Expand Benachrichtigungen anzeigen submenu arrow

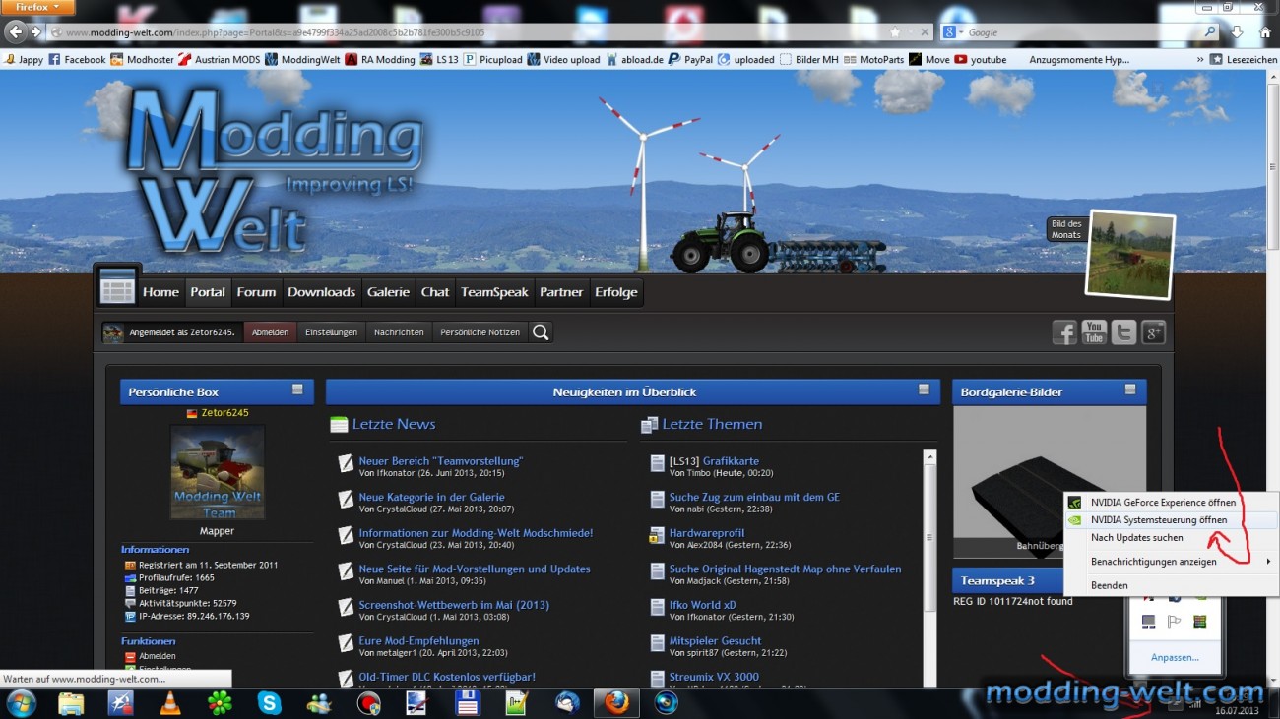tap(1268, 562)
